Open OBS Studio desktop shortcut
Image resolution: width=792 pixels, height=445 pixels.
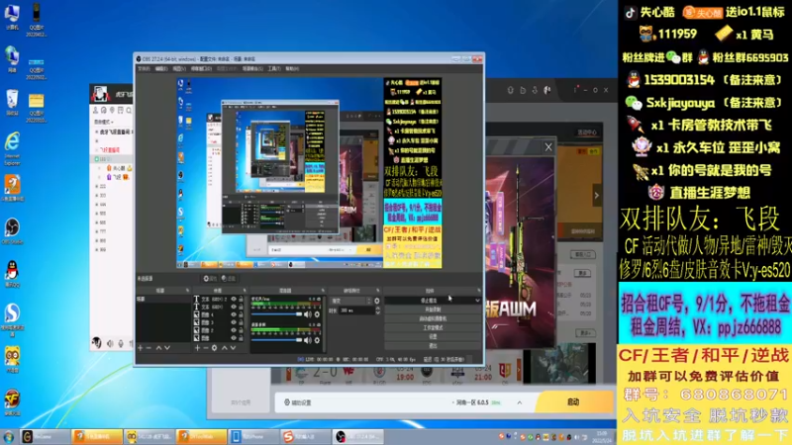click(12, 231)
